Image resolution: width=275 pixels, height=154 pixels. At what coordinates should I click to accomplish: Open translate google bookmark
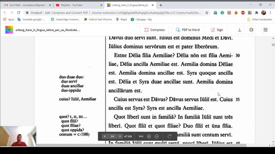[x=31, y=20]
